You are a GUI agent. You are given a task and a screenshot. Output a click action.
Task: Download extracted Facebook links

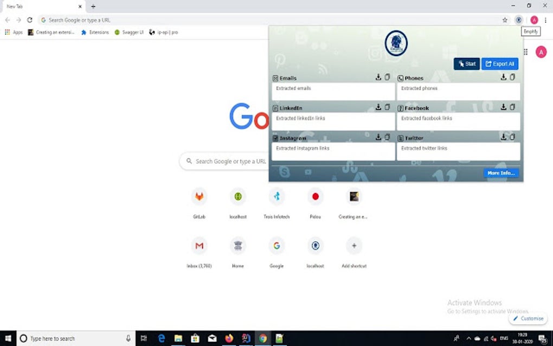pyautogui.click(x=504, y=107)
